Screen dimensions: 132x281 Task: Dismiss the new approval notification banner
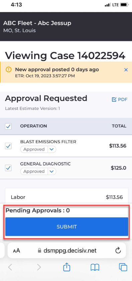click(x=126, y=70)
